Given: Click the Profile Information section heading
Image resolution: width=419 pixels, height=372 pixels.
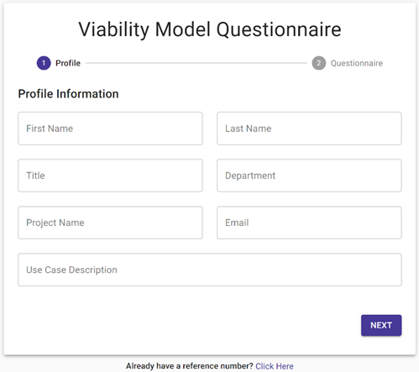Looking at the screenshot, I should [68, 94].
